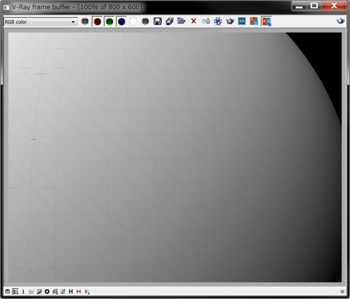The height and width of the screenshot is (299, 350).
Task: Toggle force color clamping
Action: 15,292
